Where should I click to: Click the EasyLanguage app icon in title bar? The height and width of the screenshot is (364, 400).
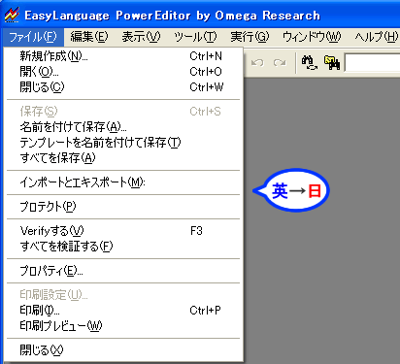tap(12, 15)
